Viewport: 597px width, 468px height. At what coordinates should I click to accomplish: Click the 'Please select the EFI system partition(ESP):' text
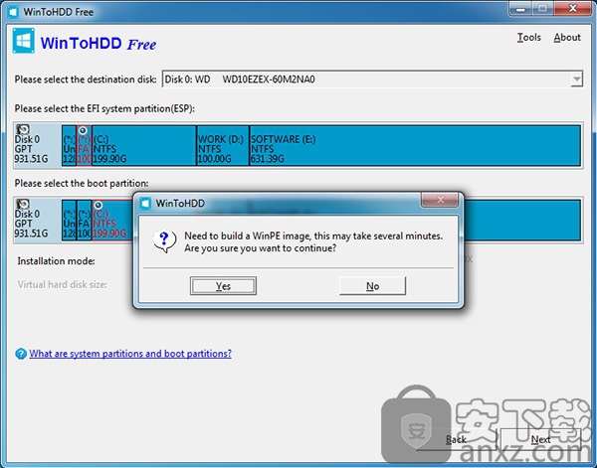104,108
